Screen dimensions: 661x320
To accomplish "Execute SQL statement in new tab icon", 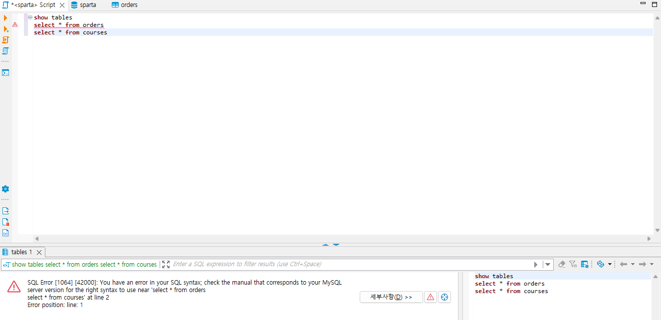I will (x=6, y=29).
